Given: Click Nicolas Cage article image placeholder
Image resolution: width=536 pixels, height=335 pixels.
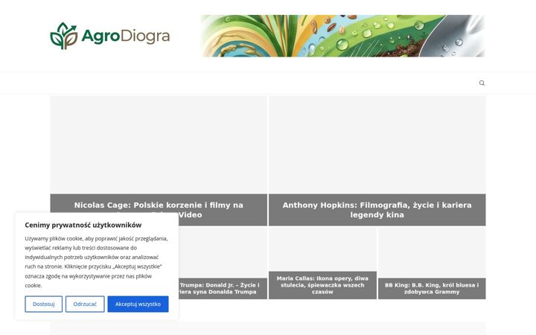Looking at the screenshot, I should pyautogui.click(x=159, y=145).
